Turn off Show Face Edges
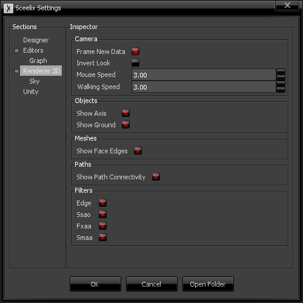 [138, 150]
